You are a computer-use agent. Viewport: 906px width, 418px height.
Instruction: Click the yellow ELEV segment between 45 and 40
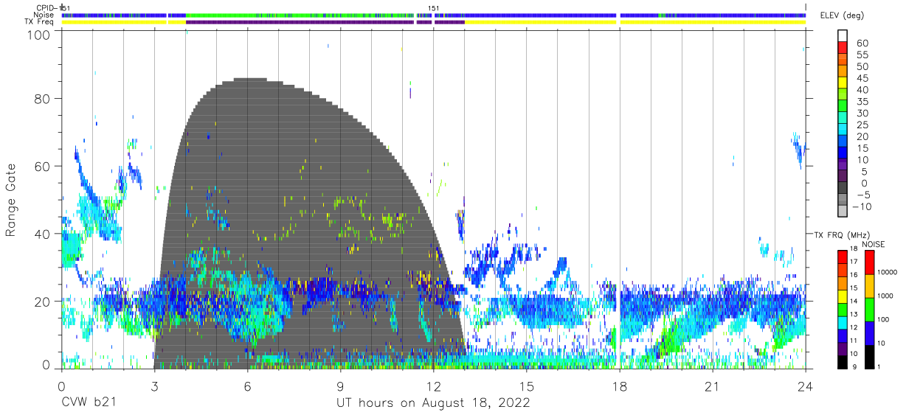click(x=842, y=84)
